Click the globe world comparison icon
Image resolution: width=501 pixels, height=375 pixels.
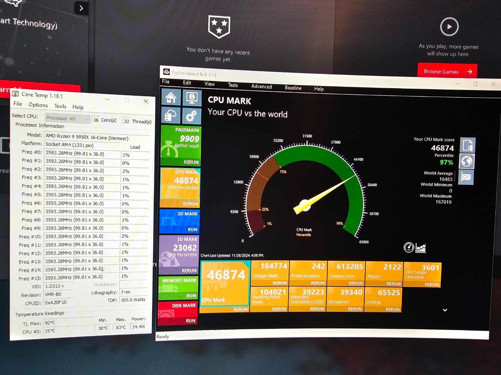click(467, 161)
